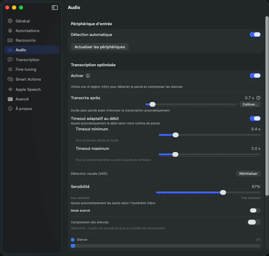
Task: Click the Peu sensible label
Action: tap(80, 198)
